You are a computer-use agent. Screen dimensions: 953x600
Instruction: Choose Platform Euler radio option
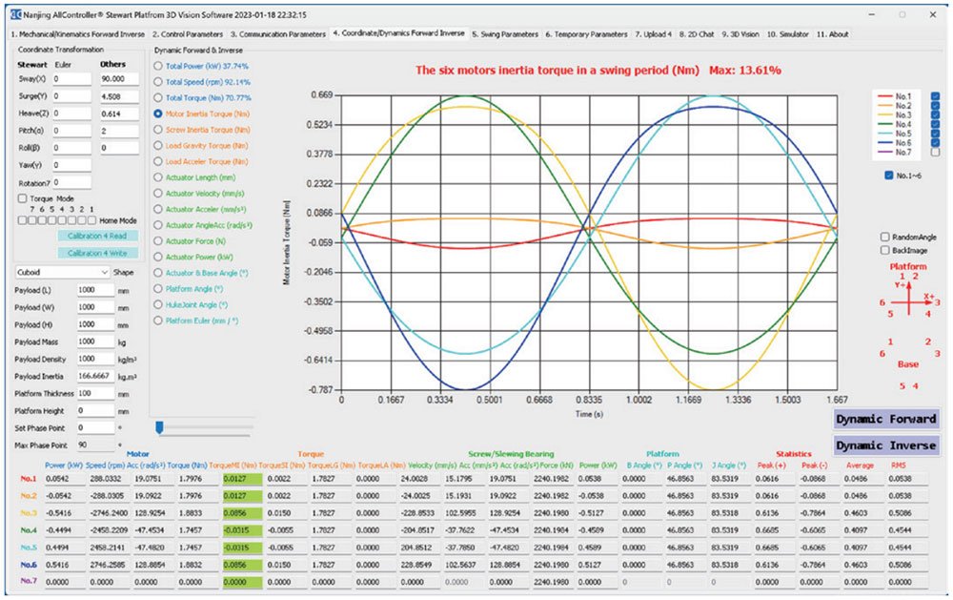click(x=158, y=320)
